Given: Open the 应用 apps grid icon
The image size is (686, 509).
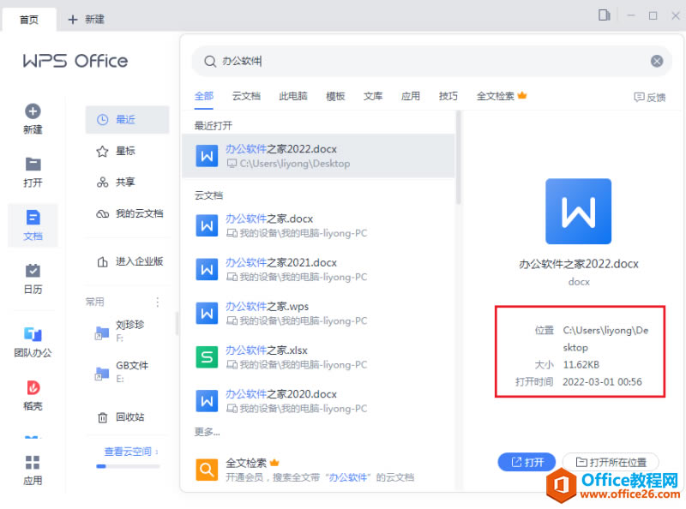Looking at the screenshot, I should click(x=33, y=463).
